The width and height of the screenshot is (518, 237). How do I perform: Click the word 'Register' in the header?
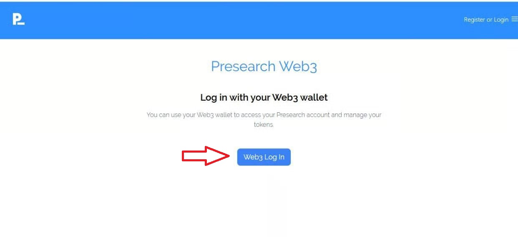click(x=474, y=20)
